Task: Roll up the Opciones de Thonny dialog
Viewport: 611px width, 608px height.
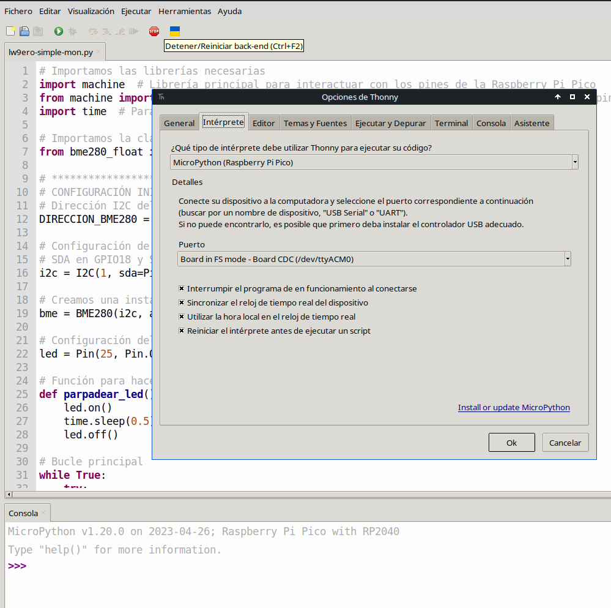Action: point(558,97)
